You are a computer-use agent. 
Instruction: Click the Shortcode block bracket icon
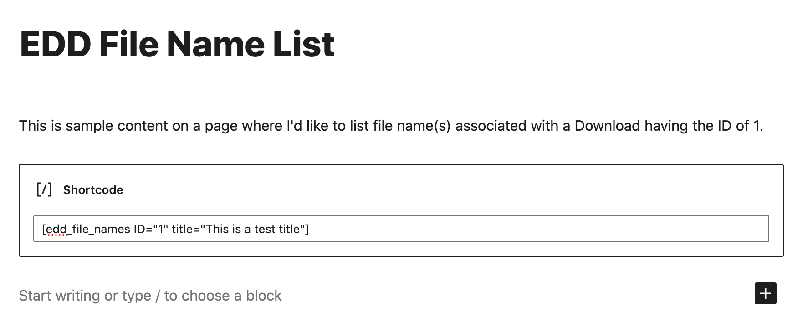[44, 189]
